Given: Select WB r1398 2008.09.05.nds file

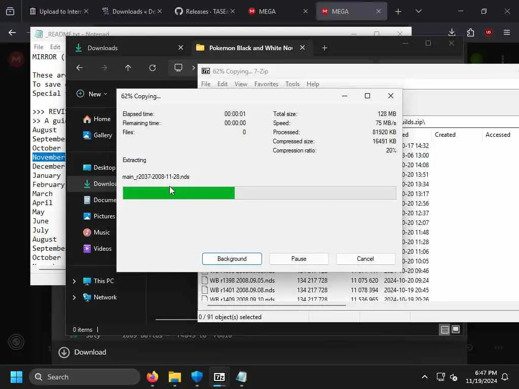Looking at the screenshot, I should (242, 280).
